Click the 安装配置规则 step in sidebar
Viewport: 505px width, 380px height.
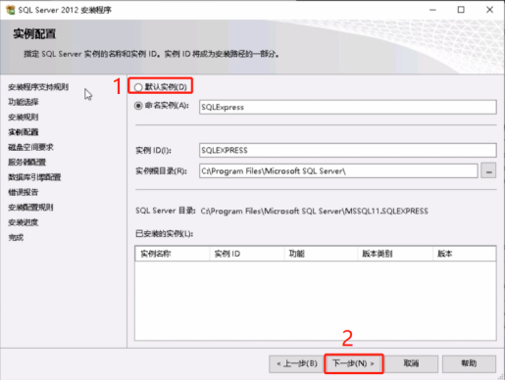click(30, 207)
